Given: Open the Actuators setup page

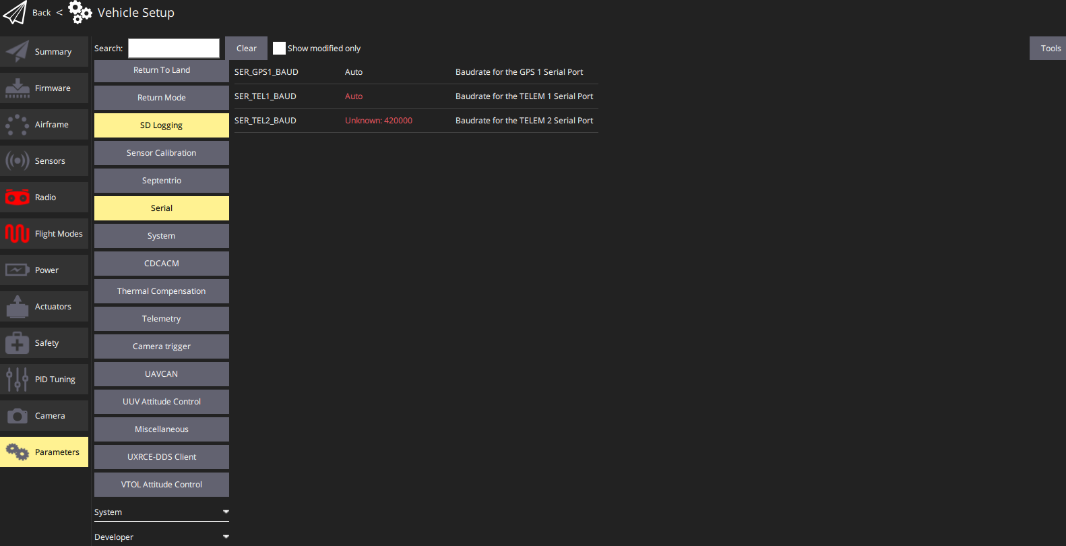Looking at the screenshot, I should tap(44, 307).
